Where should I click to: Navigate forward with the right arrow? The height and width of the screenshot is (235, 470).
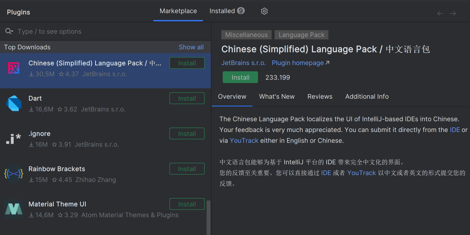453,14
